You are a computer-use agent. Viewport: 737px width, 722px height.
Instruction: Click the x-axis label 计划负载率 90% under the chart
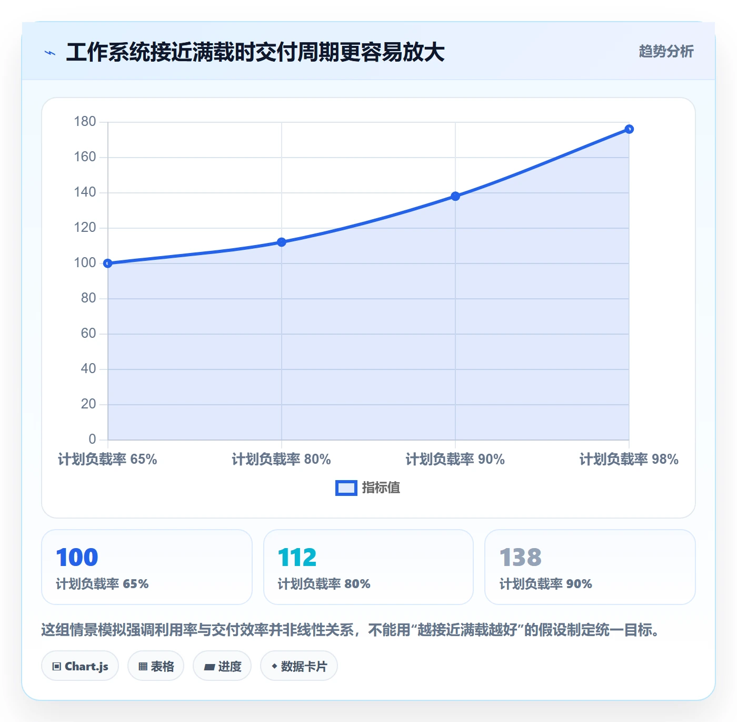[455, 460]
